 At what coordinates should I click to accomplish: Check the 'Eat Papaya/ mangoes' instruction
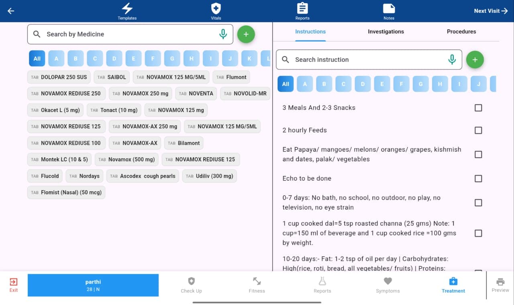tap(478, 154)
